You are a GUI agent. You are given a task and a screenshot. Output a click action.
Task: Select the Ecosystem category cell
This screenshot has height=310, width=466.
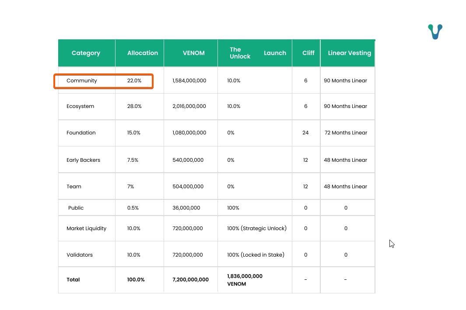pyautogui.click(x=81, y=106)
